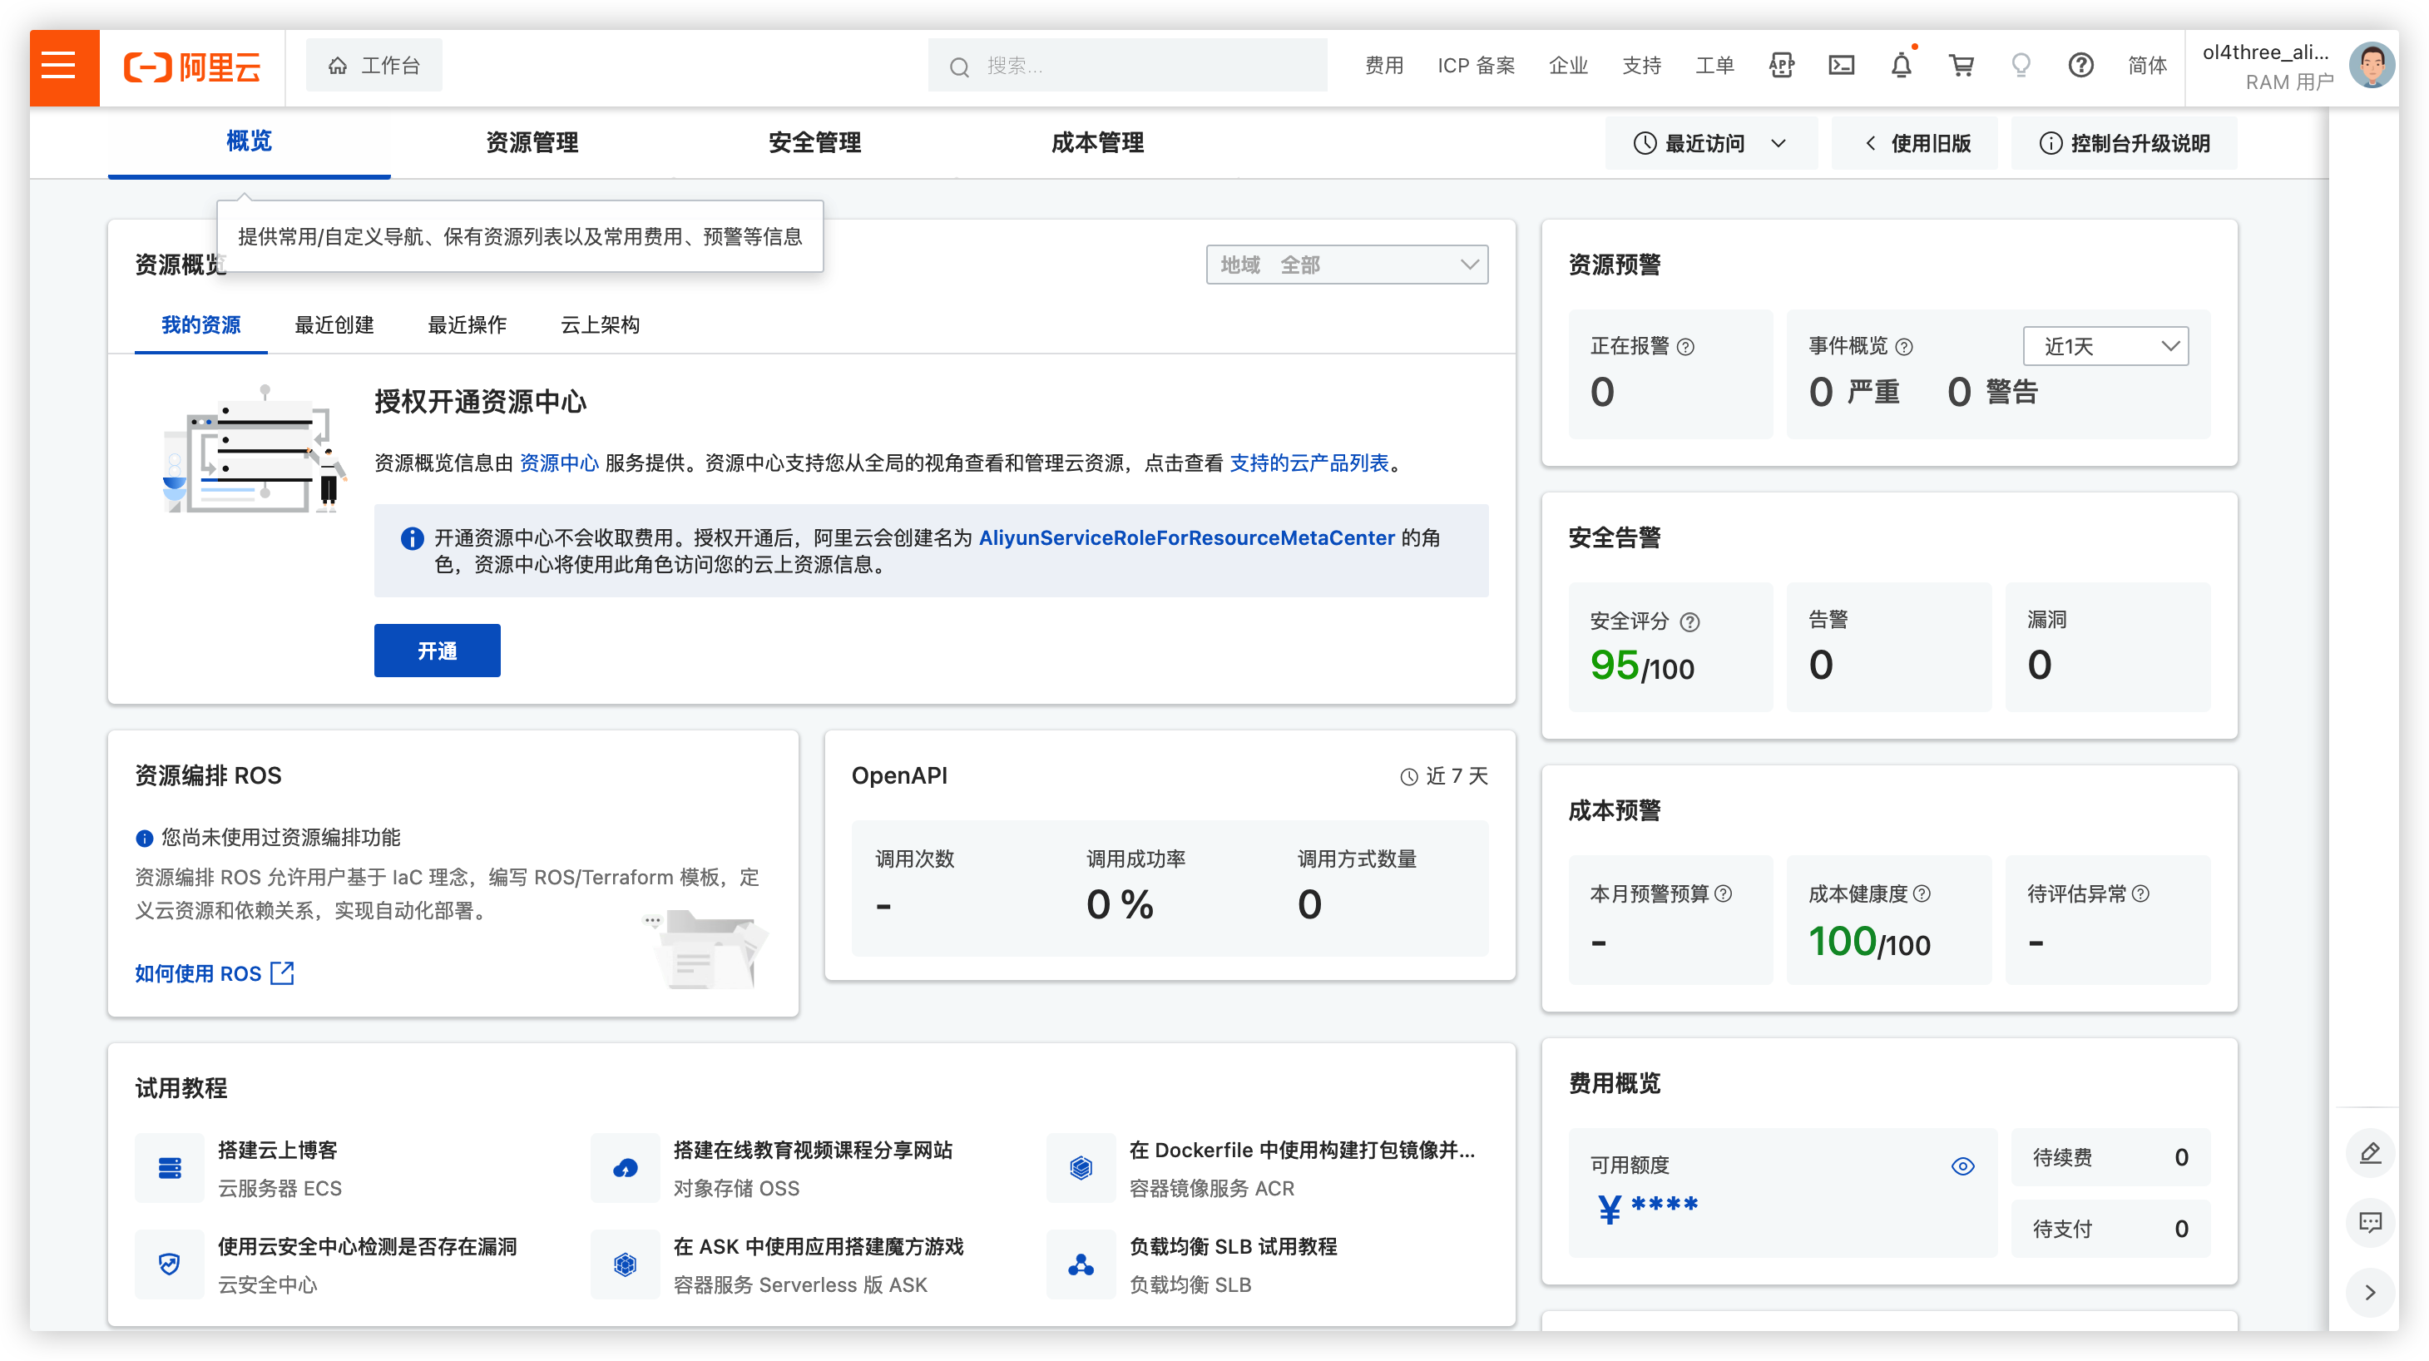Launch the Cloud Shell terminal icon
Screen dimensions: 2429x1361
(x=1841, y=66)
